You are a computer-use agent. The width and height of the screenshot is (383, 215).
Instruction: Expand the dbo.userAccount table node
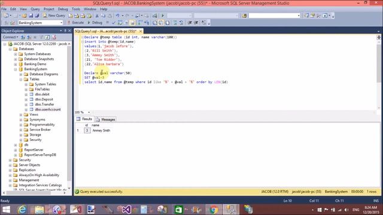[x=26, y=110]
